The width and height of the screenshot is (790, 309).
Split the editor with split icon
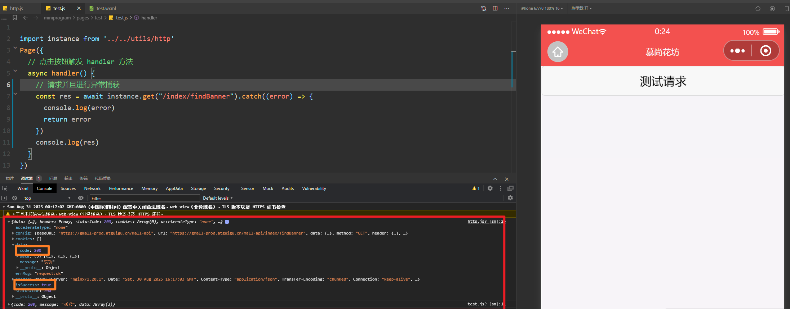tap(495, 8)
